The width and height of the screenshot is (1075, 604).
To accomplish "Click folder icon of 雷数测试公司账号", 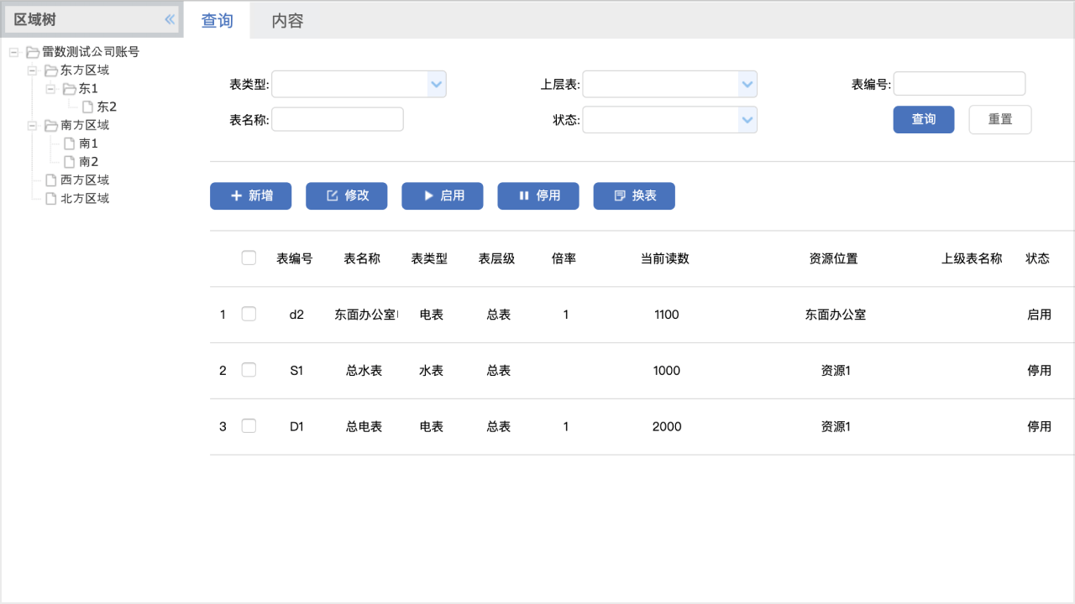I will 33,52.
